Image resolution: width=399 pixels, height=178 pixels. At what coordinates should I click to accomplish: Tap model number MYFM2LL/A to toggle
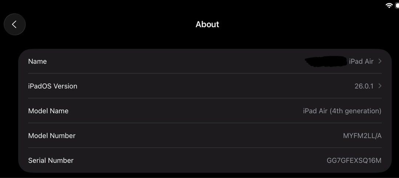point(362,136)
